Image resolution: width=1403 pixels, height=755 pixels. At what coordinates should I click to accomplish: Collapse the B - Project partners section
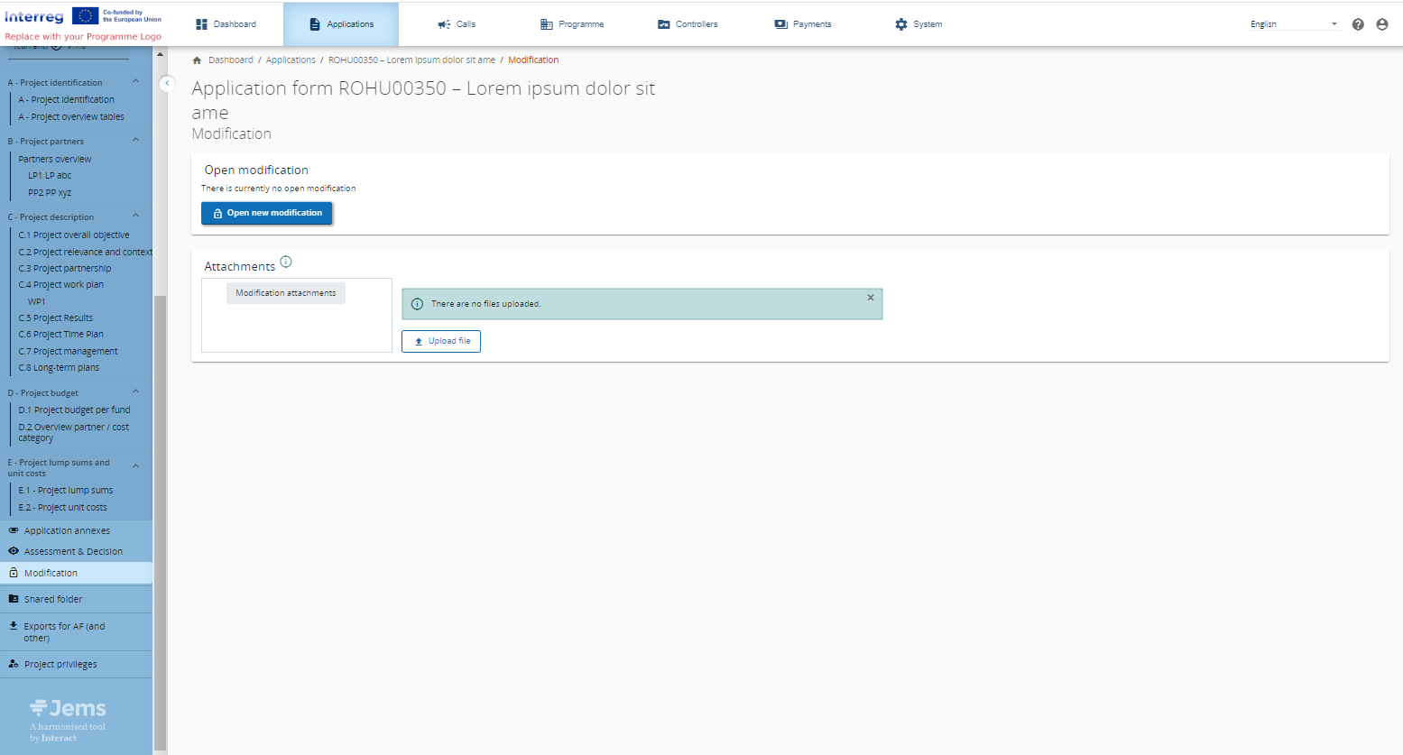(x=136, y=141)
